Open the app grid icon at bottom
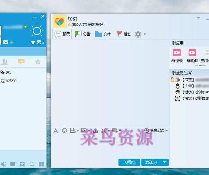 pos(41,164)
